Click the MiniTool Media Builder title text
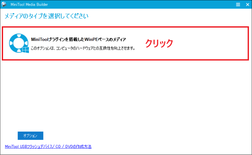252x155 pixels. click(x=29, y=5)
